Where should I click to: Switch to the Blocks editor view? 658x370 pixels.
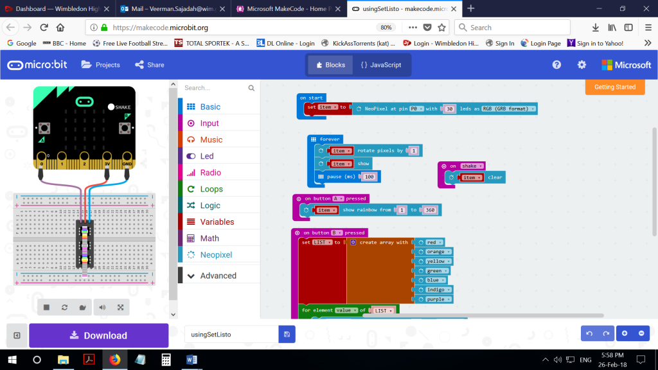[x=330, y=65]
